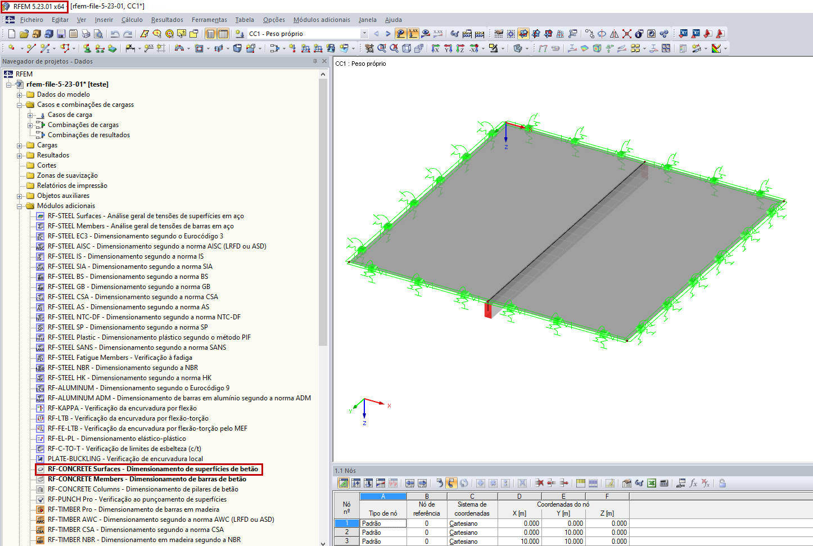This screenshot has height=546, width=813.
Task: Toggle the telephone-style jump icon above the table
Action: pos(451,482)
